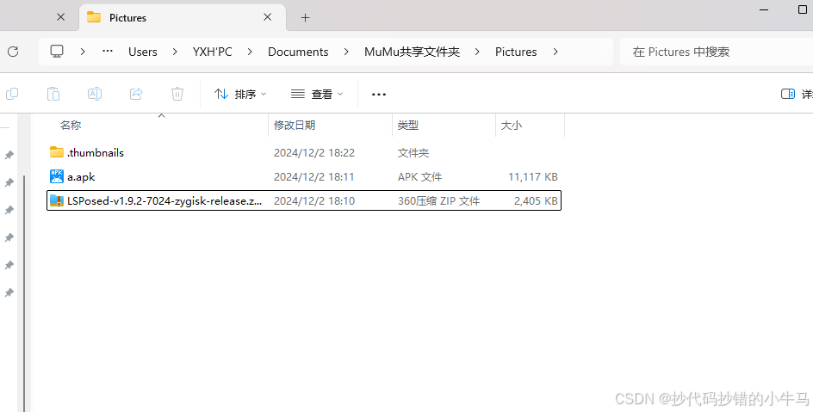This screenshot has height=412, width=813.
Task: Click the 360压缩 ZIP 文件 type cell
Action: pos(439,200)
